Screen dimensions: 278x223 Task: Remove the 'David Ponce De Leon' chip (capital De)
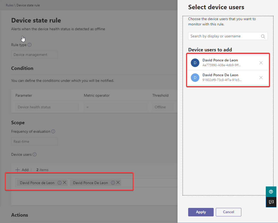click(118, 182)
